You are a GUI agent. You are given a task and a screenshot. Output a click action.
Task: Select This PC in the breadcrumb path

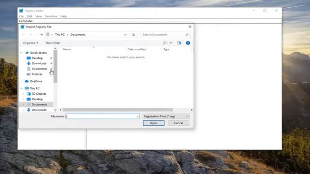pyautogui.click(x=60, y=34)
